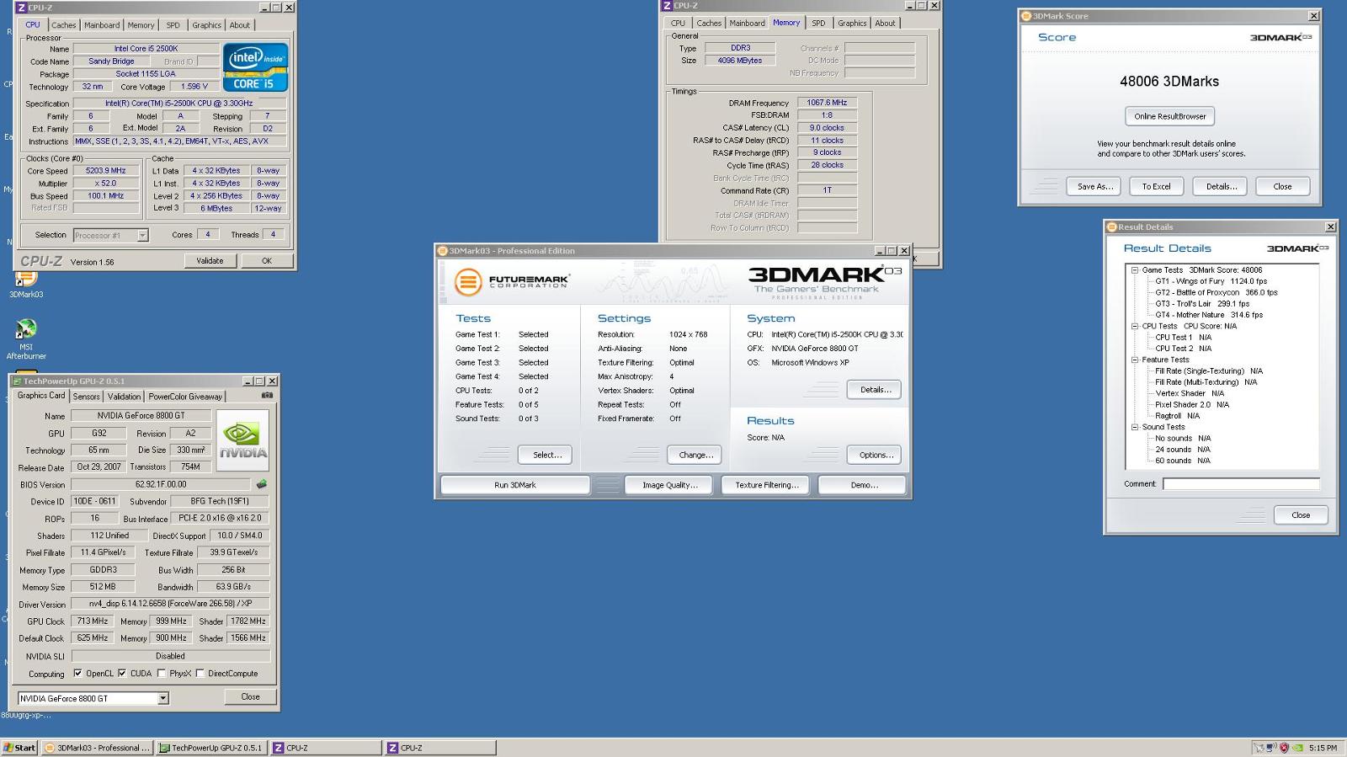Select the GT4 - Mother Nature result row
1347x757 pixels.
(x=1209, y=315)
